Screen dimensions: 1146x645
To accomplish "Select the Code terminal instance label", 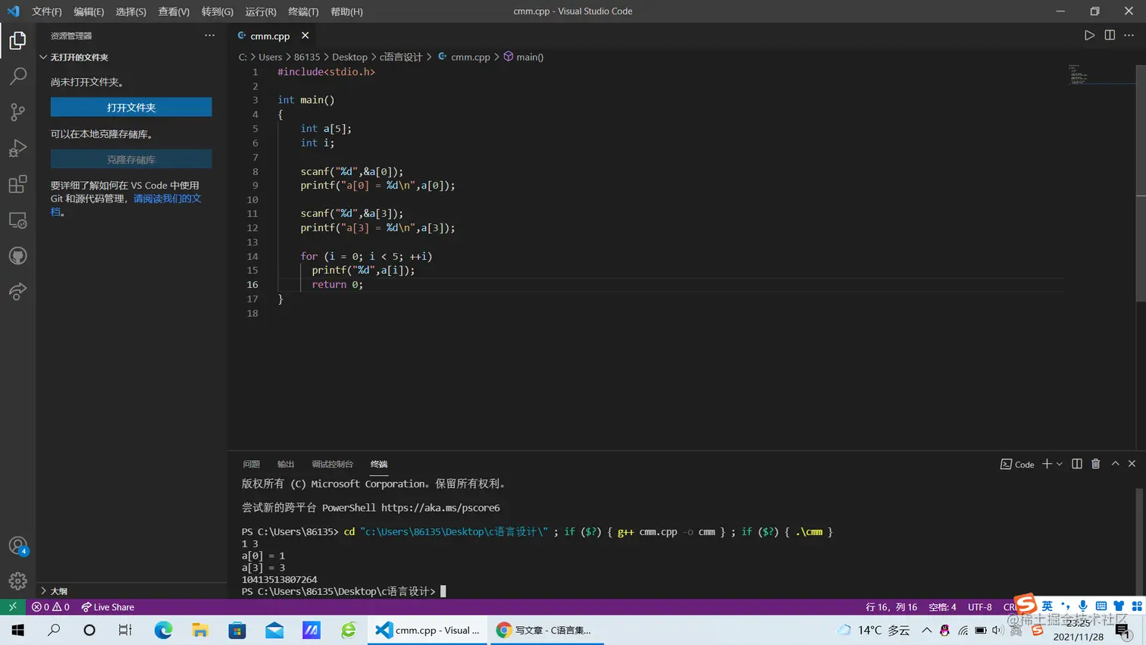I will [1017, 465].
